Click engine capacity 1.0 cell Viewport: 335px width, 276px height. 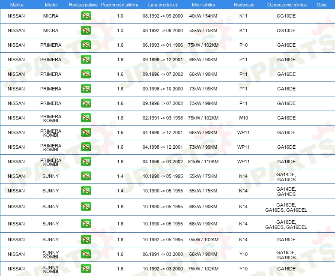pos(120,16)
